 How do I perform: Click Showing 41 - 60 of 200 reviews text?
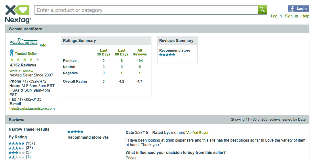pos(268,119)
